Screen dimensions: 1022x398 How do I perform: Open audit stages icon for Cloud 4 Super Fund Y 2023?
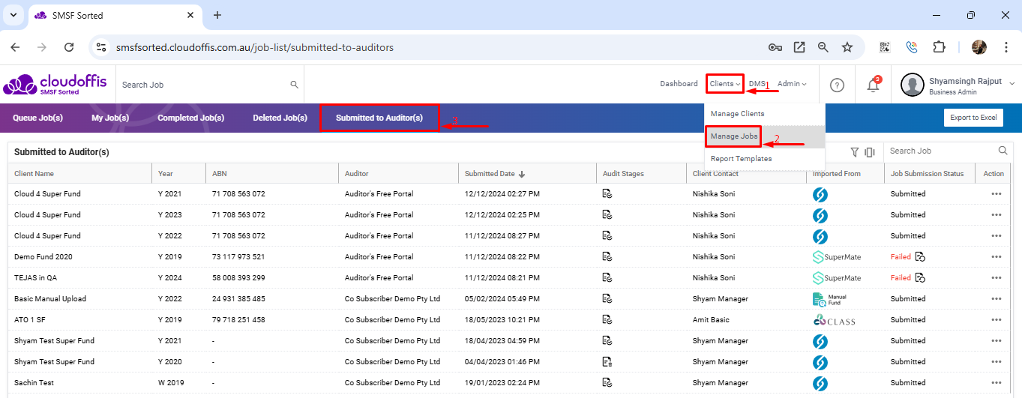607,214
